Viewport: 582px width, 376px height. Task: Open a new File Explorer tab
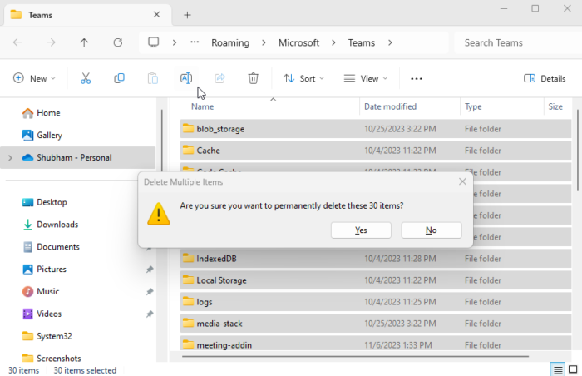pyautogui.click(x=187, y=15)
